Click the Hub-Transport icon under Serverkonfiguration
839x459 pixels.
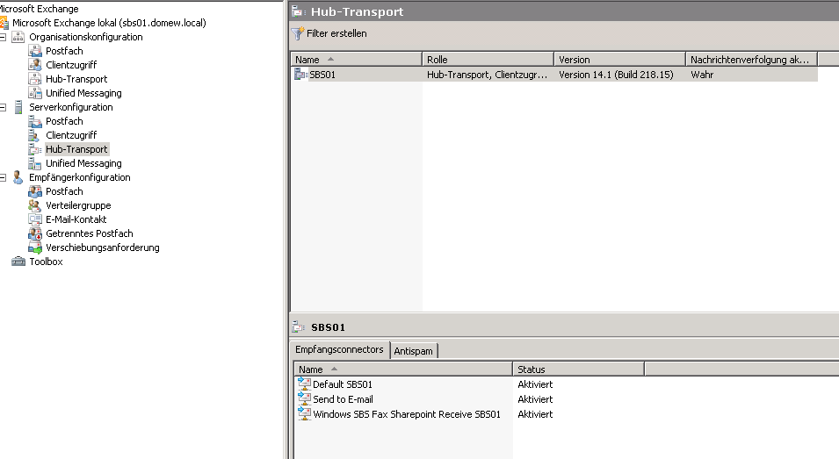click(x=35, y=149)
